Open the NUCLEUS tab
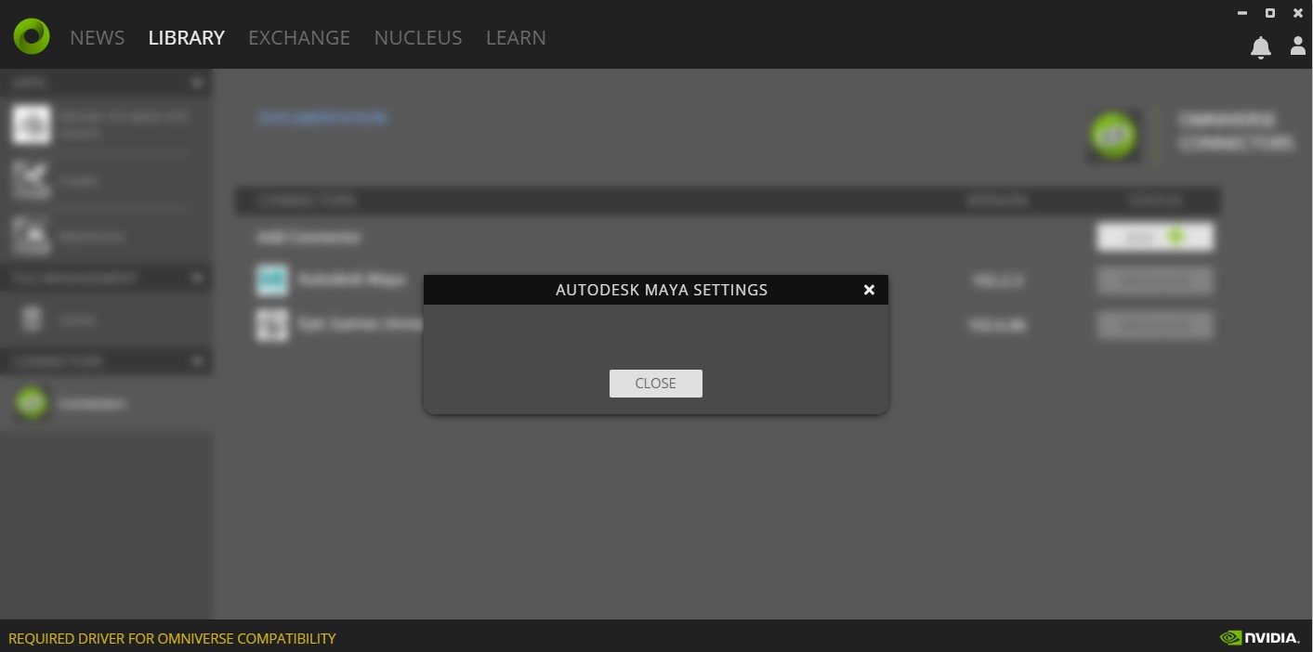This screenshot has height=652, width=1313. [x=418, y=37]
